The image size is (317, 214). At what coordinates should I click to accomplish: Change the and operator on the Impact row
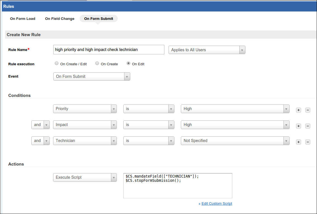coord(41,125)
